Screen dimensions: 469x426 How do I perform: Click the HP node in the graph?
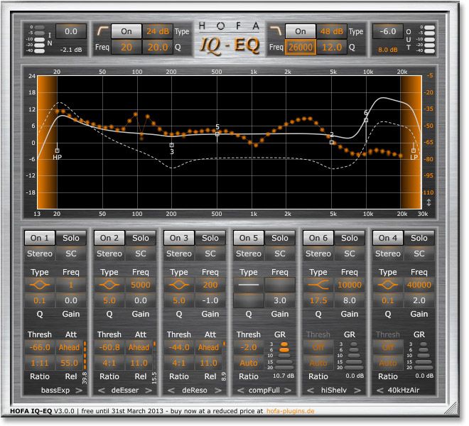[x=57, y=151]
